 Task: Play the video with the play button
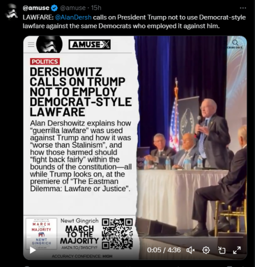click(33, 250)
